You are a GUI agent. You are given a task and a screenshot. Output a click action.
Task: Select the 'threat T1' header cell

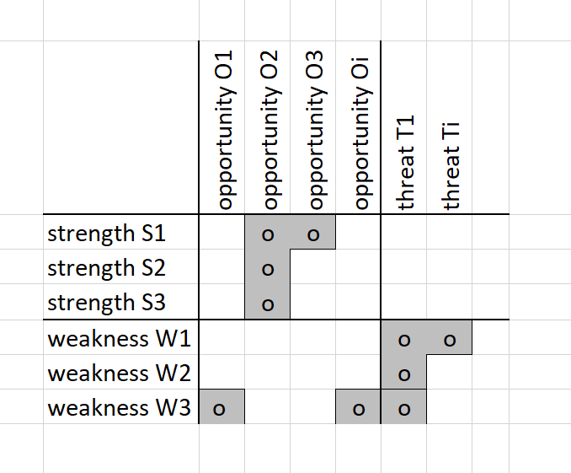[x=404, y=126]
